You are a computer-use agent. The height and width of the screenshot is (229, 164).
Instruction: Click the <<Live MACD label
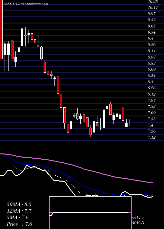click(138, 220)
